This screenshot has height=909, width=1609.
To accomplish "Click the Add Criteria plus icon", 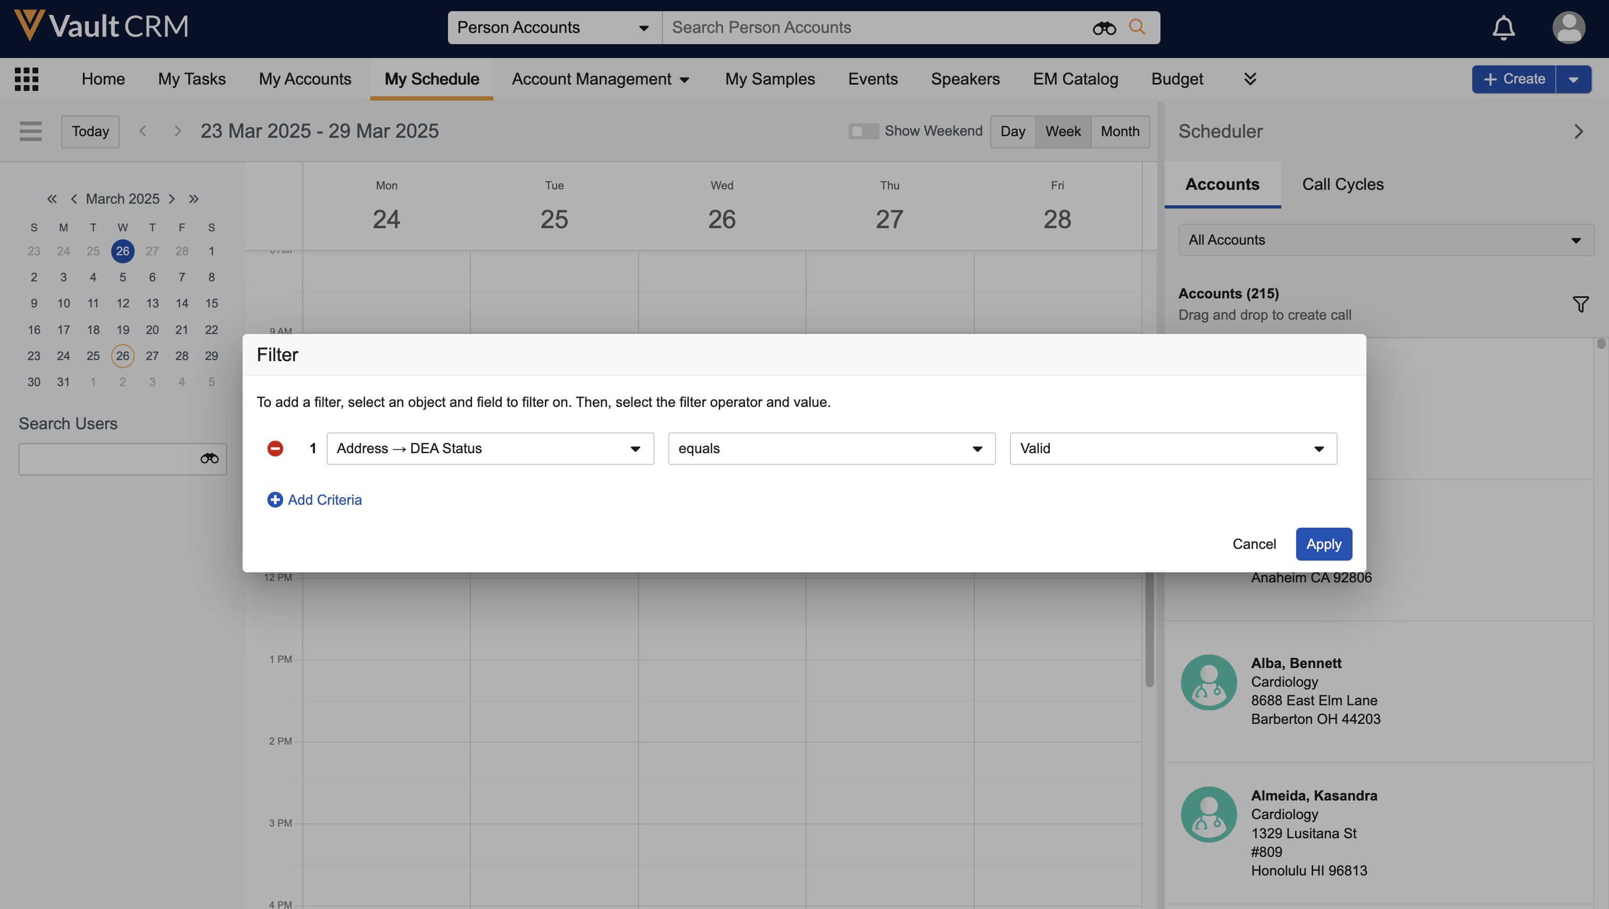I will pos(275,499).
